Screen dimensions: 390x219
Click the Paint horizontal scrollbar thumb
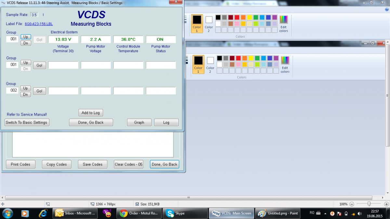coord(188,198)
